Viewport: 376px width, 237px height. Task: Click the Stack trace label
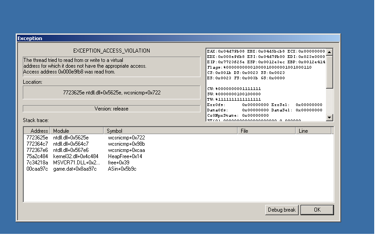click(35, 120)
